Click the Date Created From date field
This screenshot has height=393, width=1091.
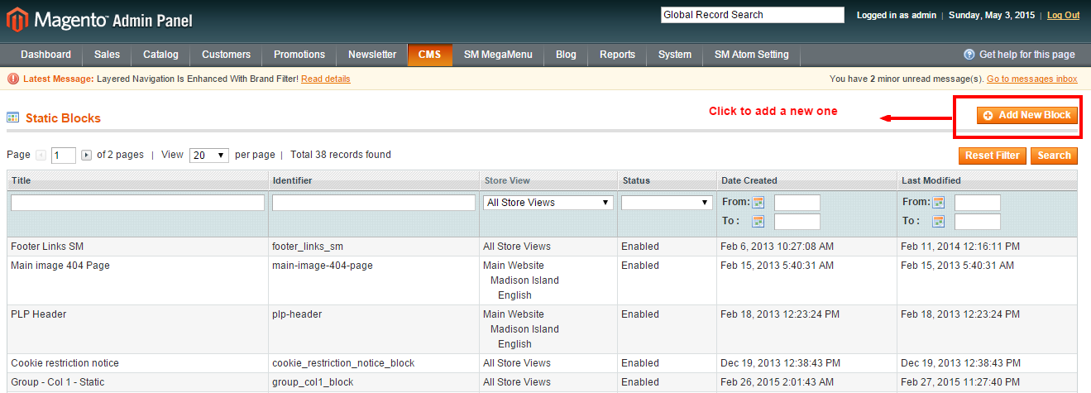coord(797,203)
